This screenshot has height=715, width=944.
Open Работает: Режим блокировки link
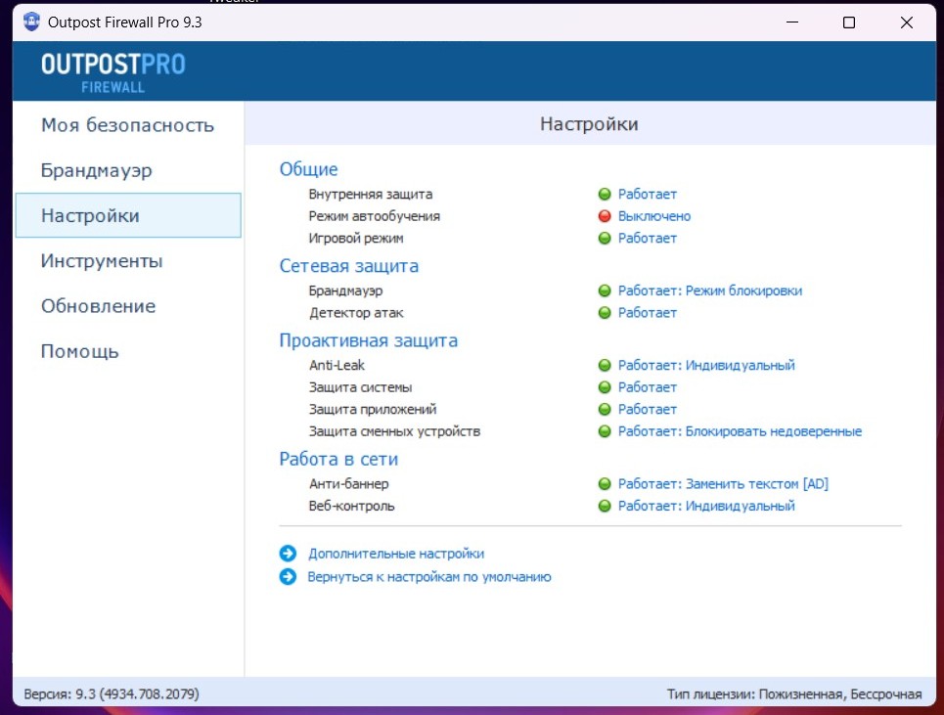710,290
